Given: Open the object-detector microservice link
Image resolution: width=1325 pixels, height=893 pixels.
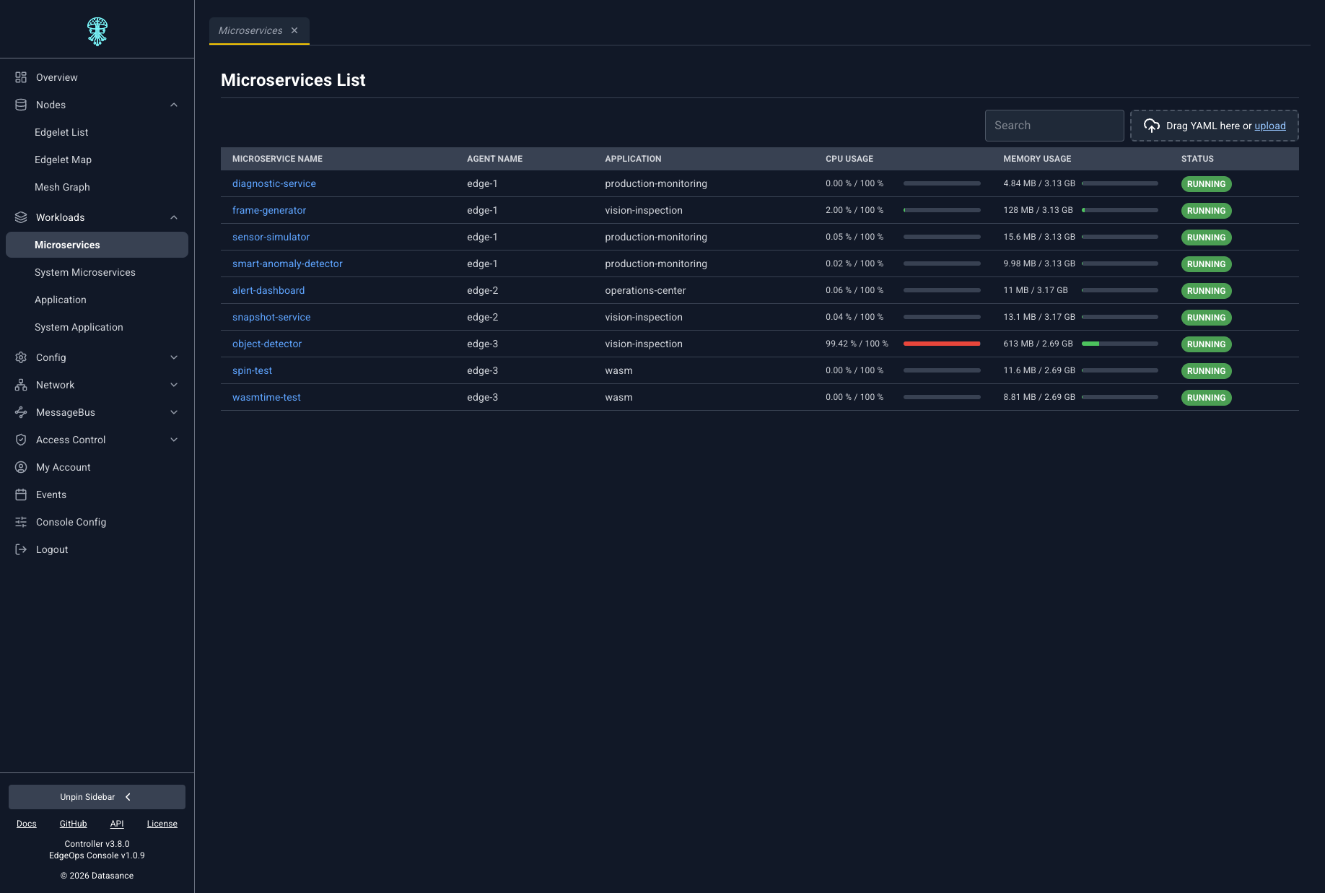Looking at the screenshot, I should click(x=267, y=344).
